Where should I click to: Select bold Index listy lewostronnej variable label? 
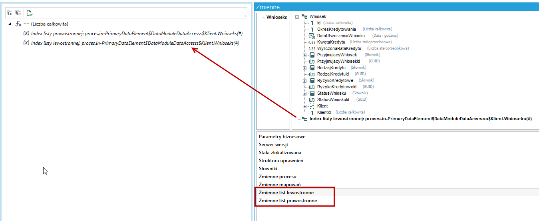click(421, 119)
